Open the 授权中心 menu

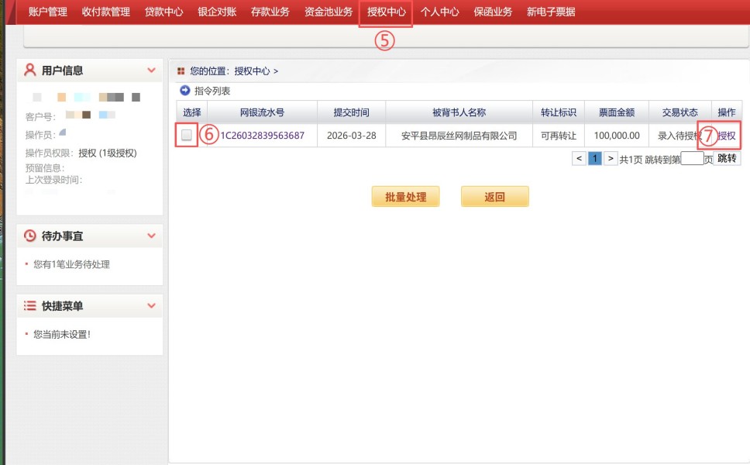pos(386,12)
